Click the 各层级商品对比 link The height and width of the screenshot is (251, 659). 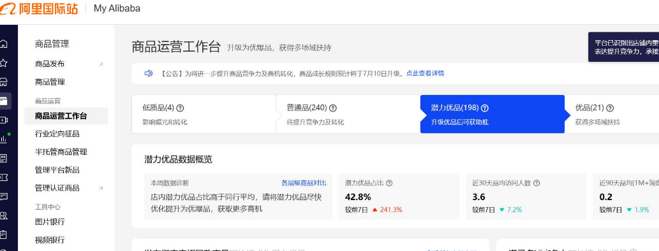tap(304, 183)
